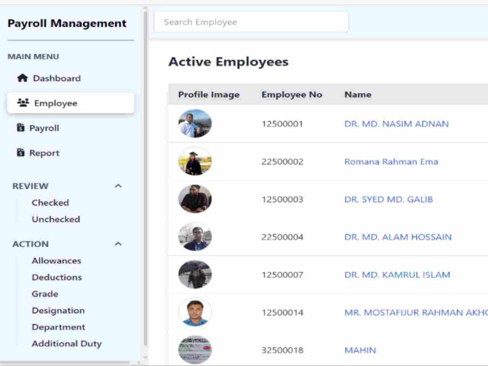Screen dimensions: 488x366
Task: Click the Active Employees heading
Action: pos(228,61)
